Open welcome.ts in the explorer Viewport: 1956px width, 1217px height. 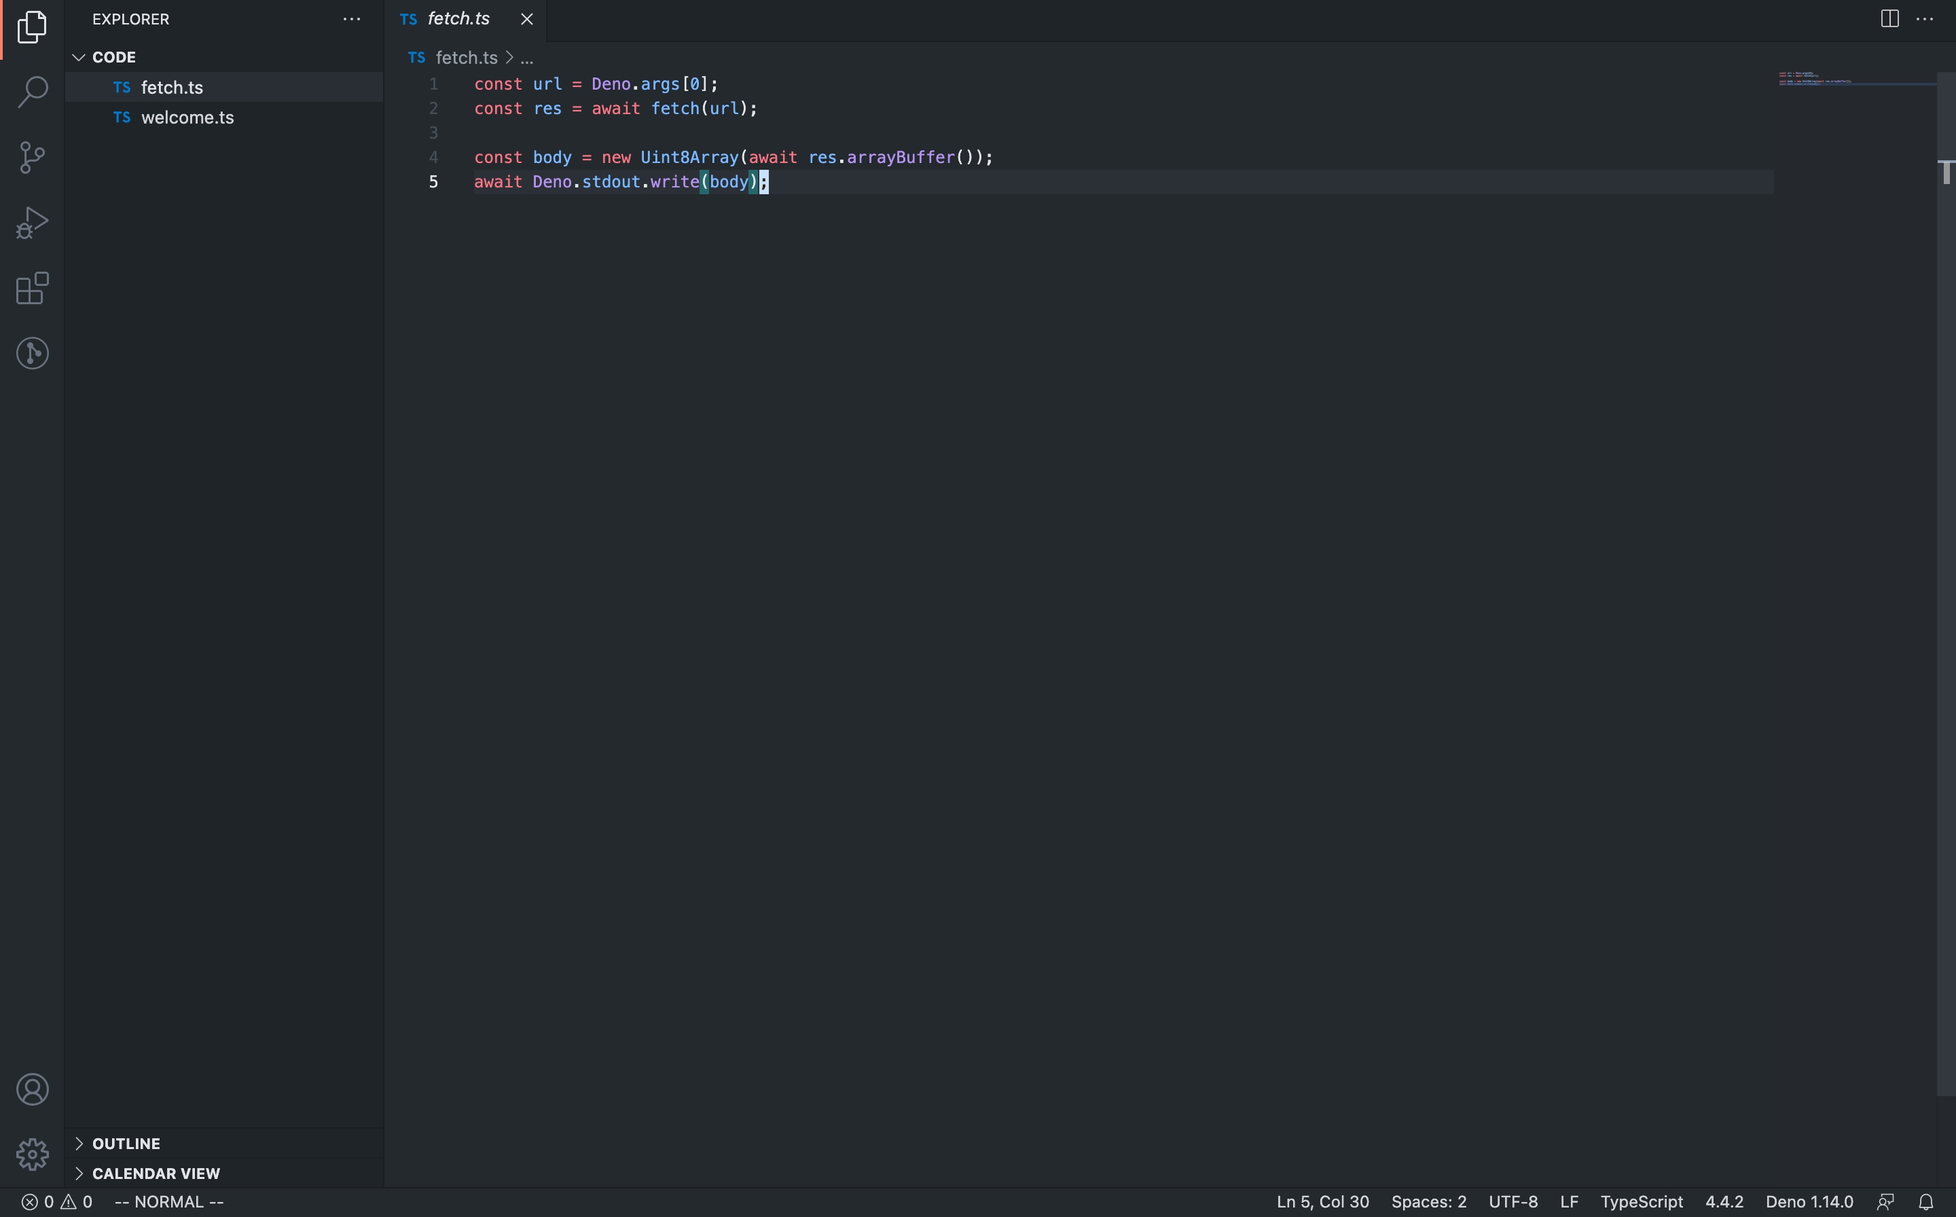tap(187, 117)
